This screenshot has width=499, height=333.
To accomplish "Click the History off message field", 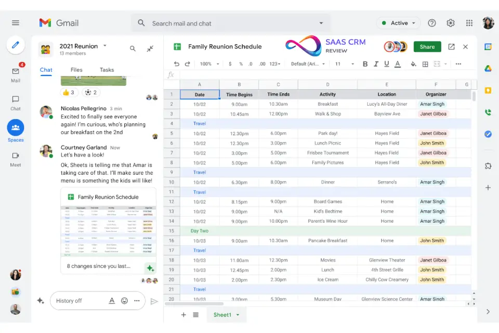I will point(78,301).
